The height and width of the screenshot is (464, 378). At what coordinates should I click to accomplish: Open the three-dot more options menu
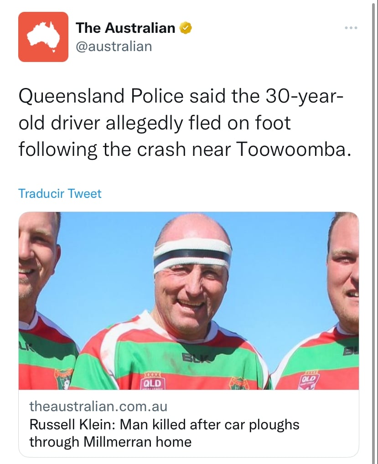coord(351,28)
